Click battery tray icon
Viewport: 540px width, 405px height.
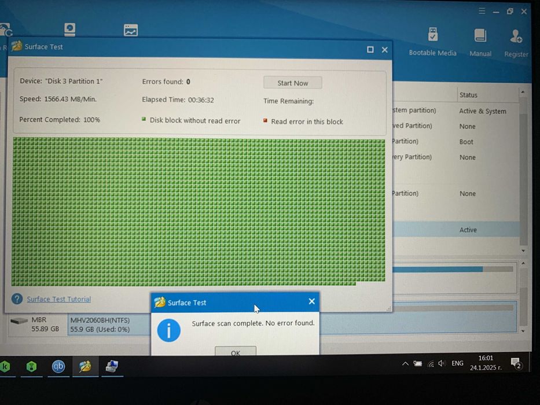click(418, 363)
